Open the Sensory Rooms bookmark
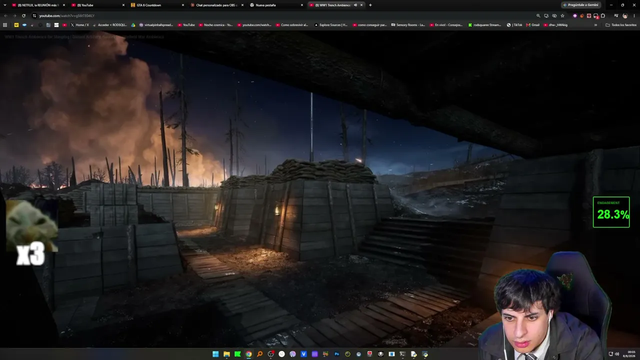 [408, 24]
